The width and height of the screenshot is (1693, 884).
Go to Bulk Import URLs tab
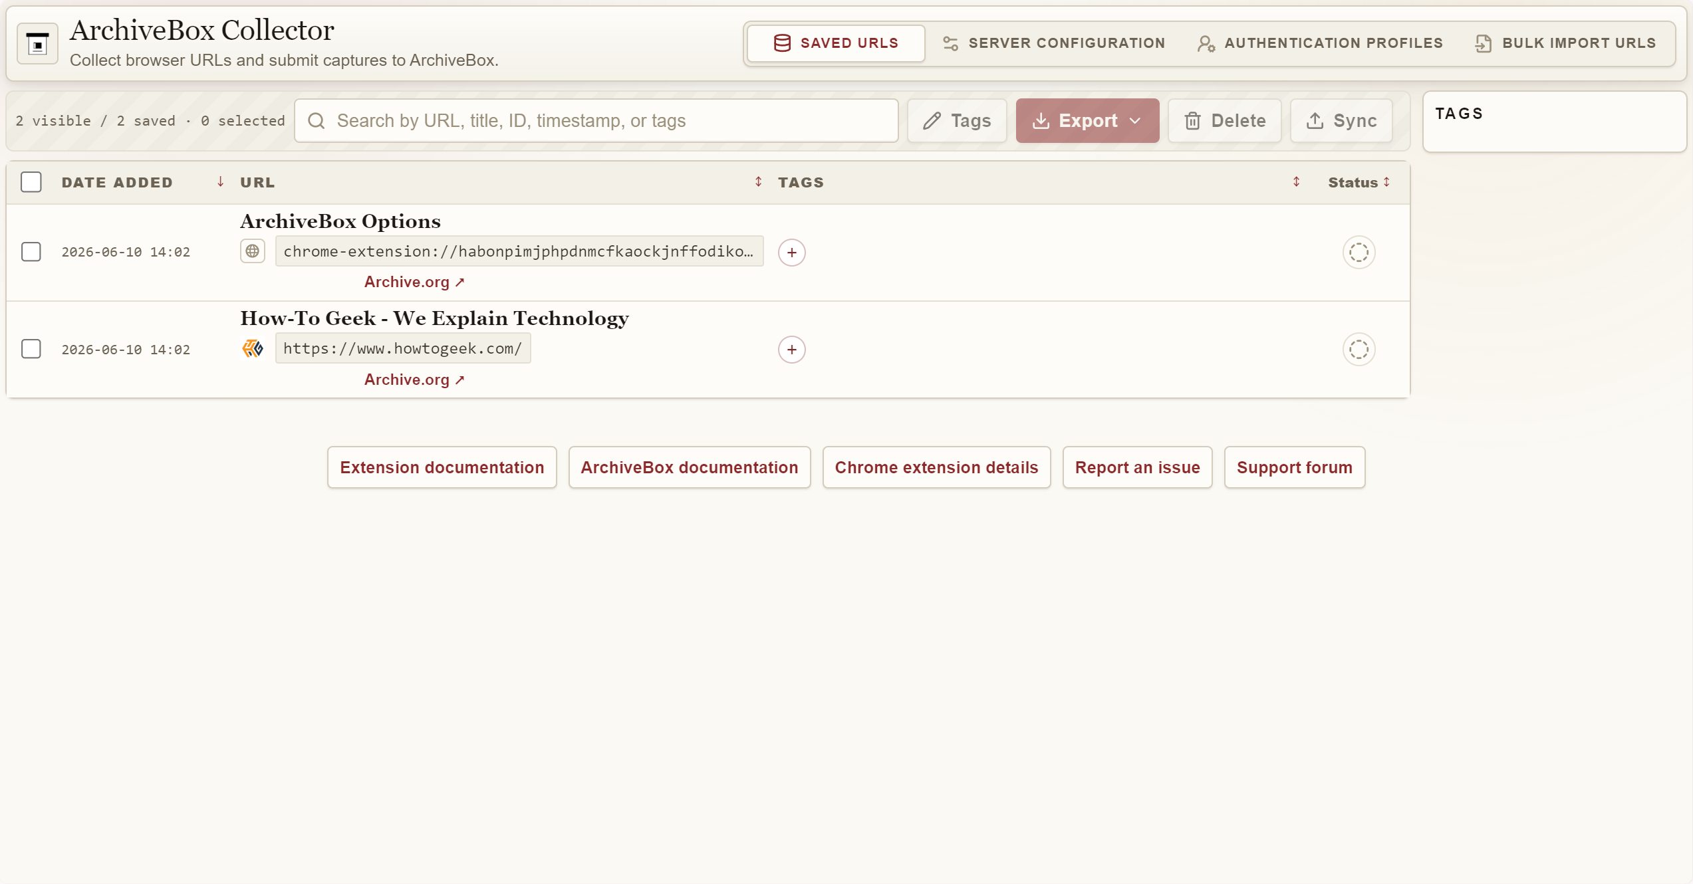coord(1566,43)
